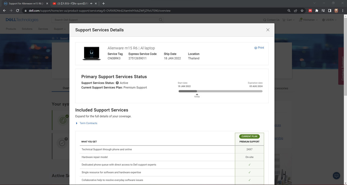Click the Alienware m15 R6 laptop thumbnail
The image size is (347, 185).
[x=91, y=53]
